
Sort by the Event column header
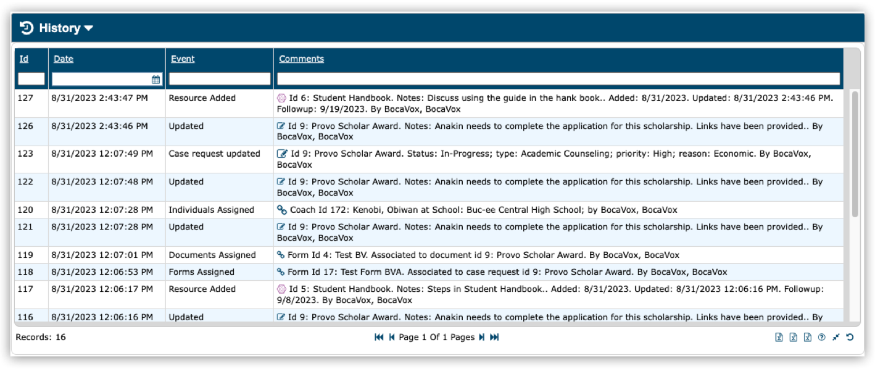point(182,59)
